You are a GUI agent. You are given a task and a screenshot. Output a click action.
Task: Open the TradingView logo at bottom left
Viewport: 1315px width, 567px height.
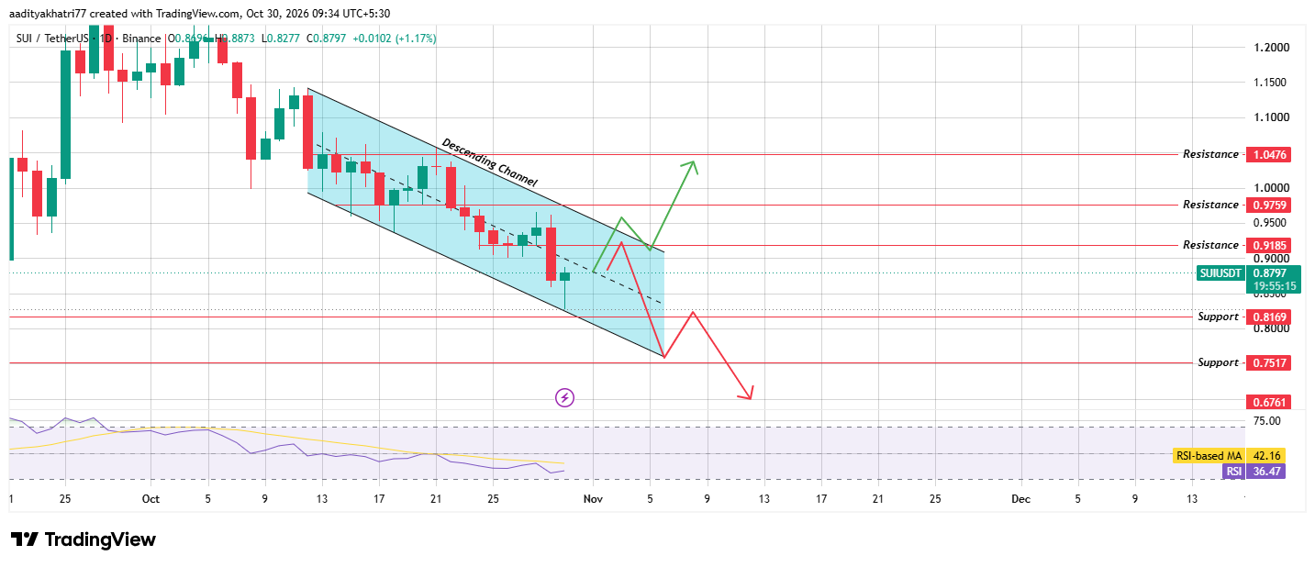click(x=83, y=539)
